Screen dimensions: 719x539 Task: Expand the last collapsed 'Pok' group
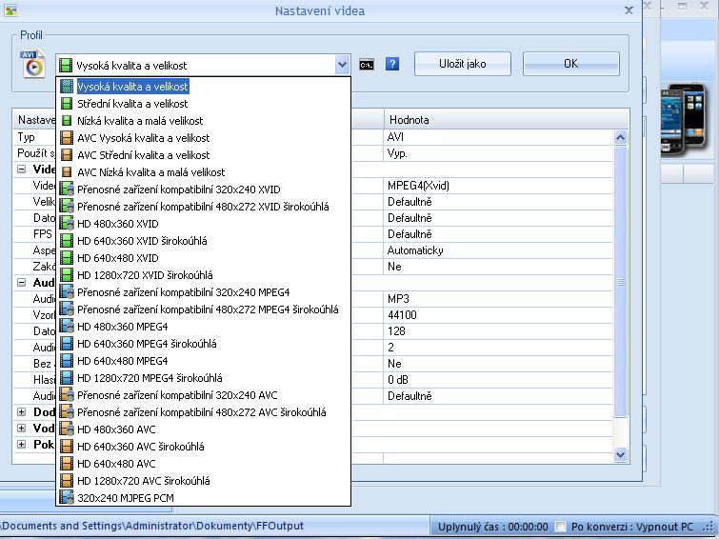coord(22,445)
